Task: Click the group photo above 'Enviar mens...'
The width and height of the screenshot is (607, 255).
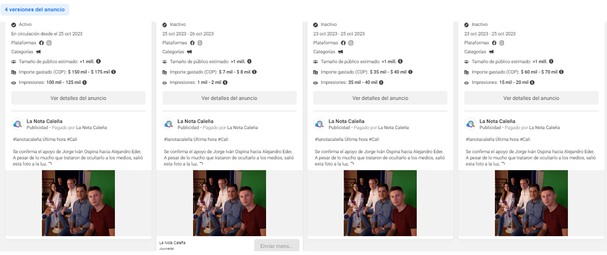Action: [229, 203]
